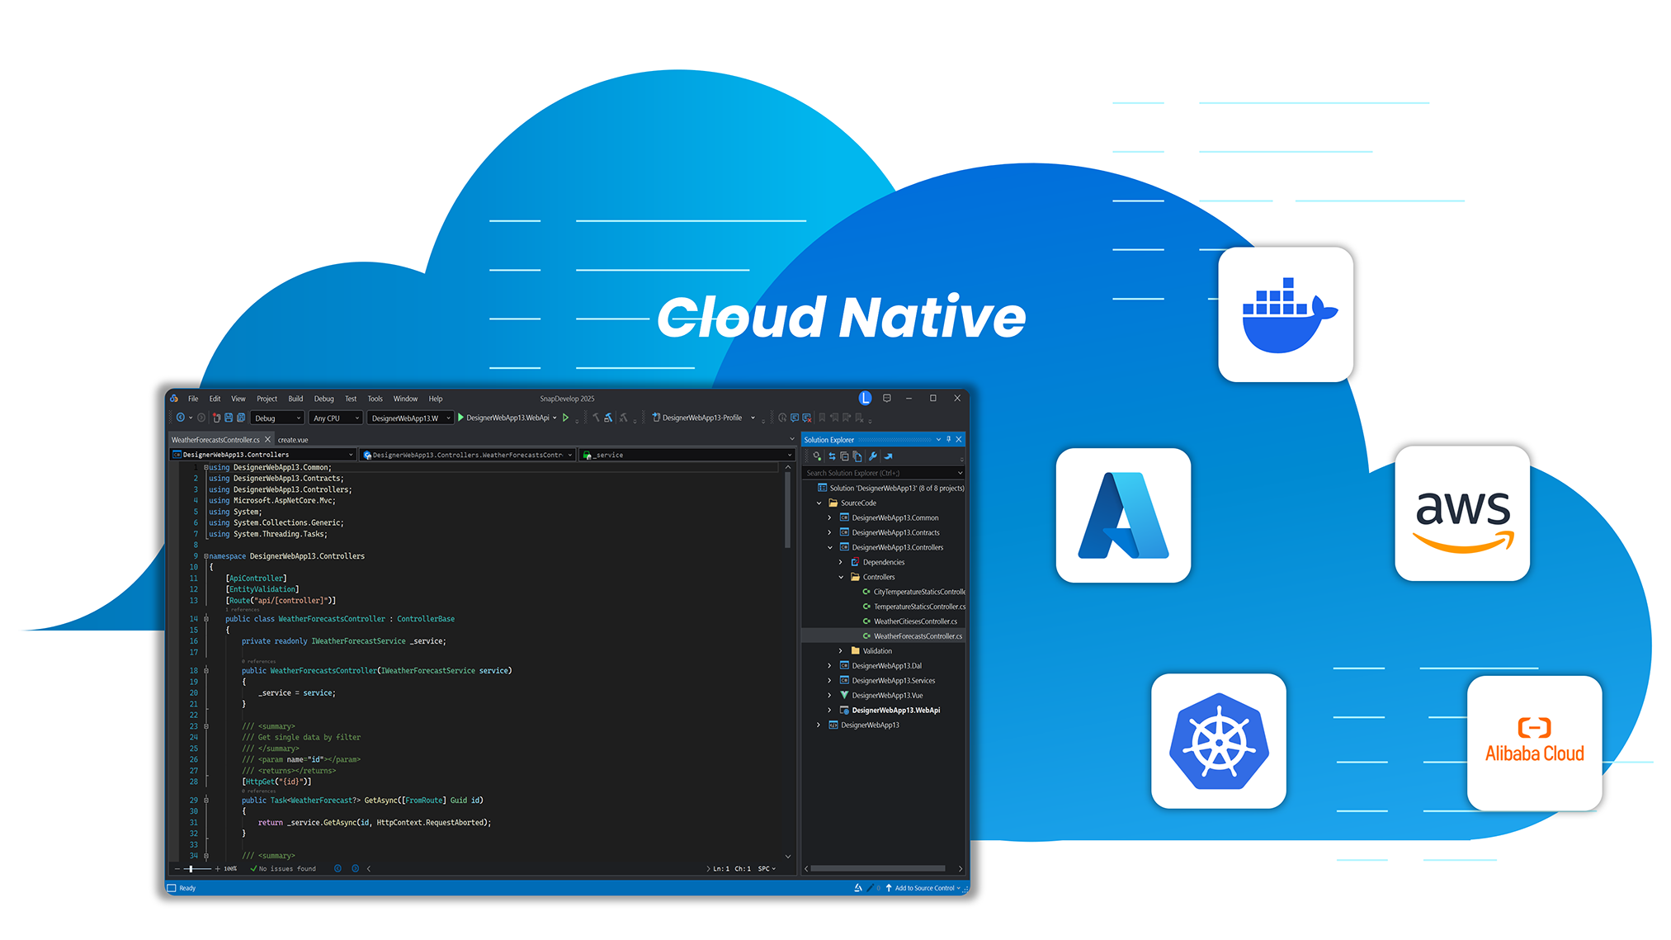
Task: Click the save all icon
Action: pos(241,418)
